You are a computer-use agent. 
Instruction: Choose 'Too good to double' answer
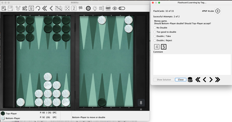tap(155, 32)
